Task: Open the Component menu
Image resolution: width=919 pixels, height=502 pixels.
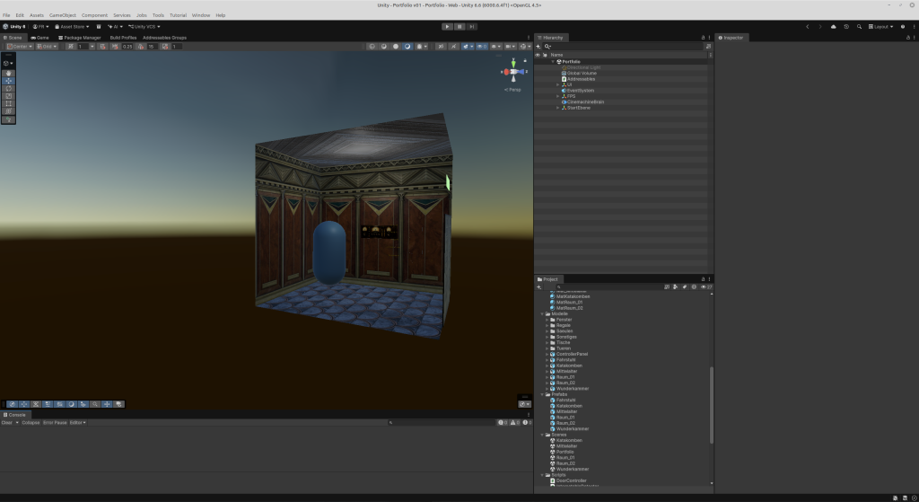Action: coord(94,15)
